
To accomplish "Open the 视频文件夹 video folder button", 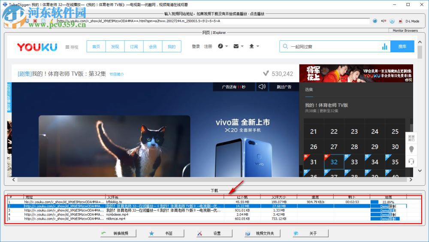I will tap(263, 233).
